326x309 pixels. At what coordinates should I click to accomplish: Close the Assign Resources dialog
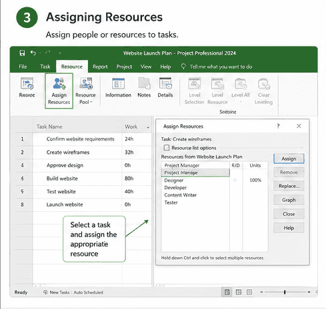[299, 126]
